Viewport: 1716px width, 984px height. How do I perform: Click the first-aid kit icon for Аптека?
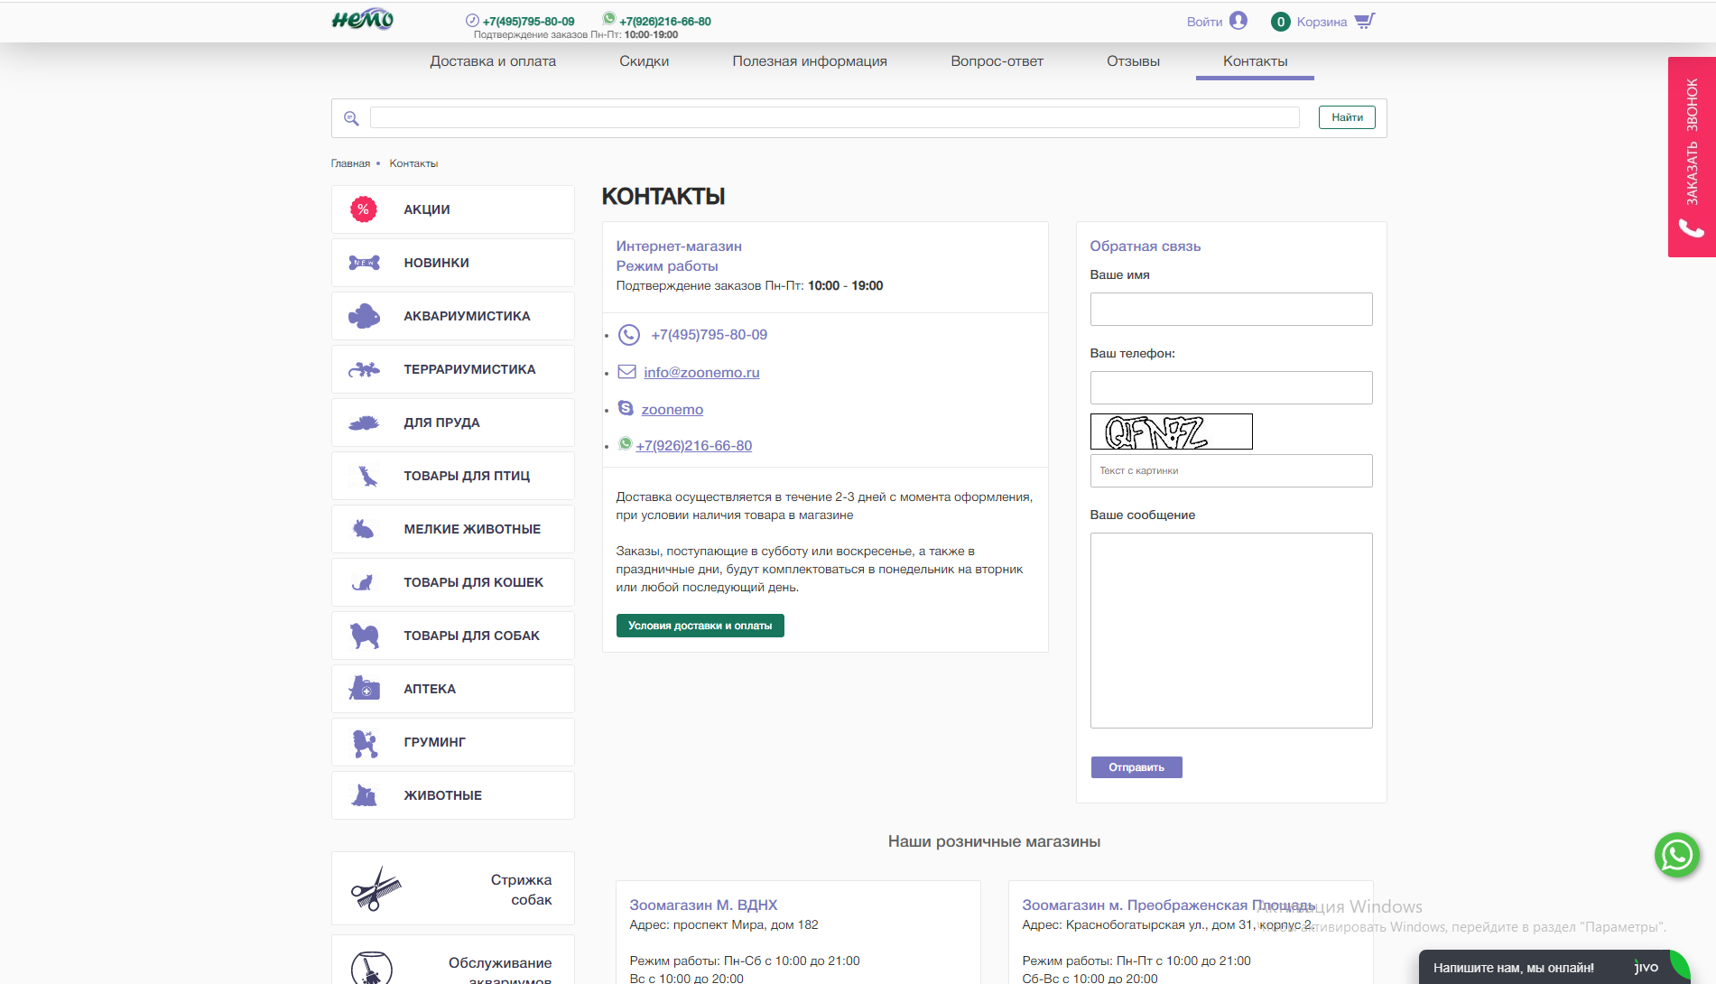click(364, 689)
